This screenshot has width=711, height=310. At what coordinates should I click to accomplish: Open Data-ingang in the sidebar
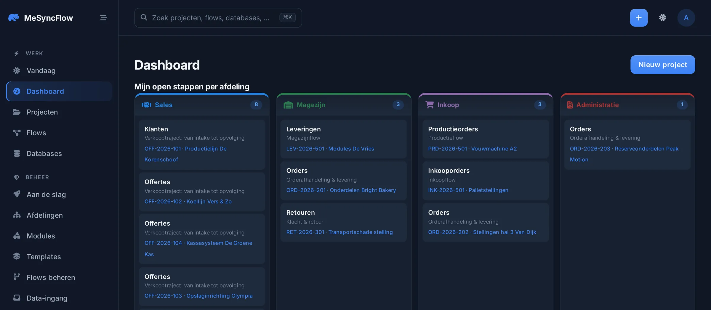click(x=59, y=298)
